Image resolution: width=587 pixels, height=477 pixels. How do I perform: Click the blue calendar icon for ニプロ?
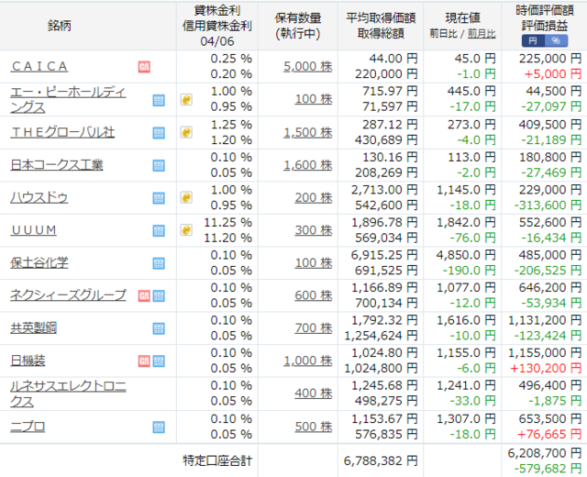pos(159,427)
